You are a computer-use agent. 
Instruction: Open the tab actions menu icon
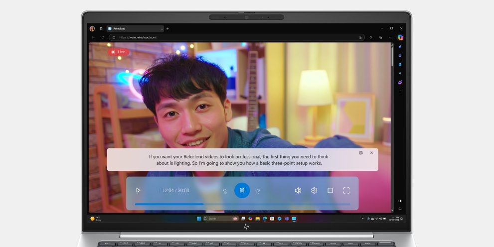click(101, 28)
